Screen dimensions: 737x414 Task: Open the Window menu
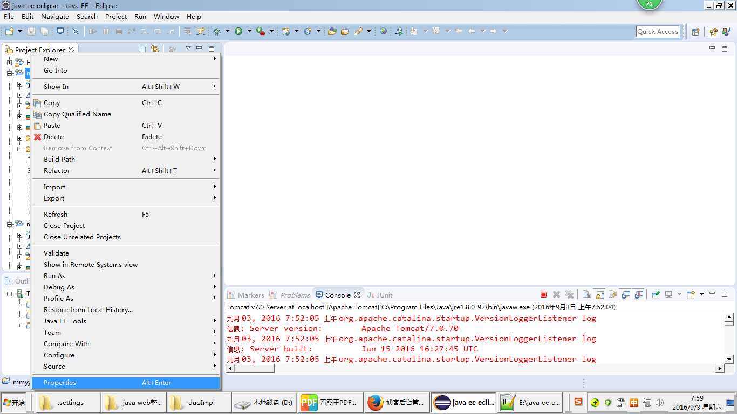tap(166, 17)
